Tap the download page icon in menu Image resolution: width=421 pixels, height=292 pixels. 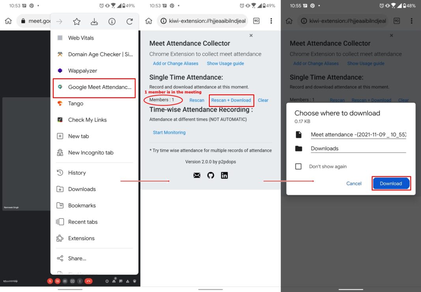[x=94, y=21]
